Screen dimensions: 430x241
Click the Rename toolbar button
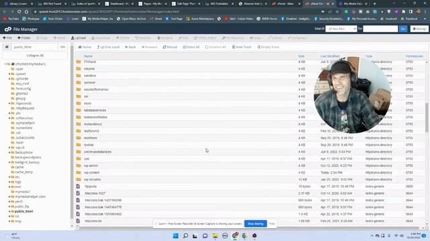[165, 38]
